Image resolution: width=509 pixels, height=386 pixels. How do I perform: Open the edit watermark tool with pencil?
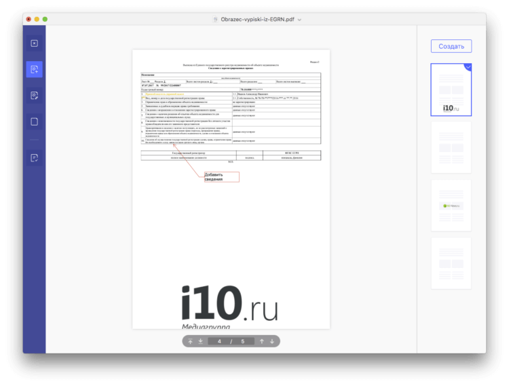pos(34,96)
